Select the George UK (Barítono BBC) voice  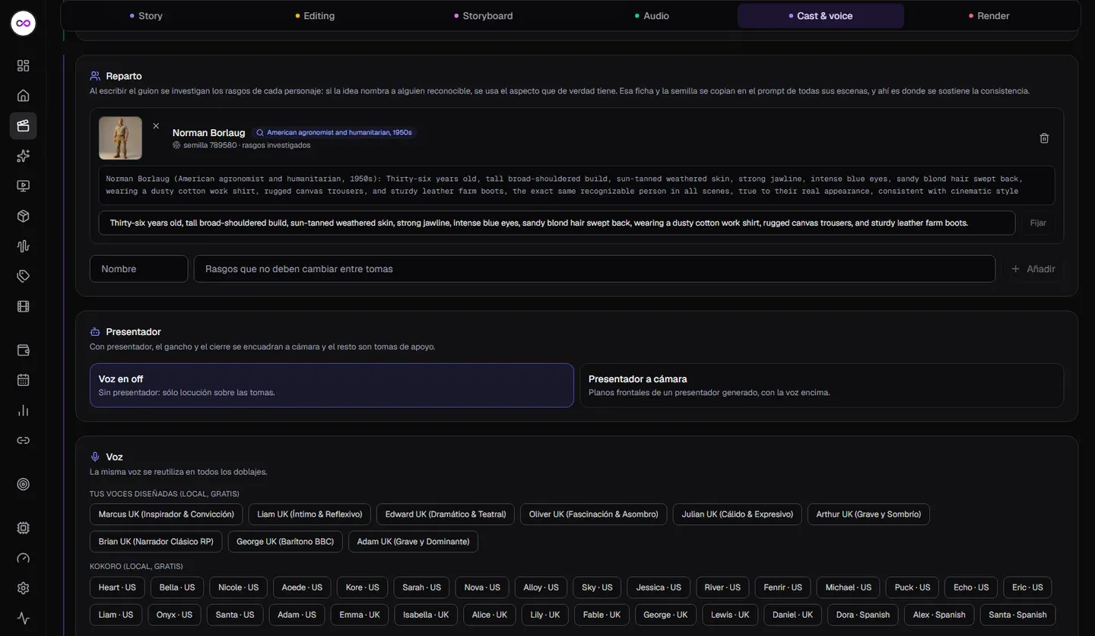click(x=285, y=542)
